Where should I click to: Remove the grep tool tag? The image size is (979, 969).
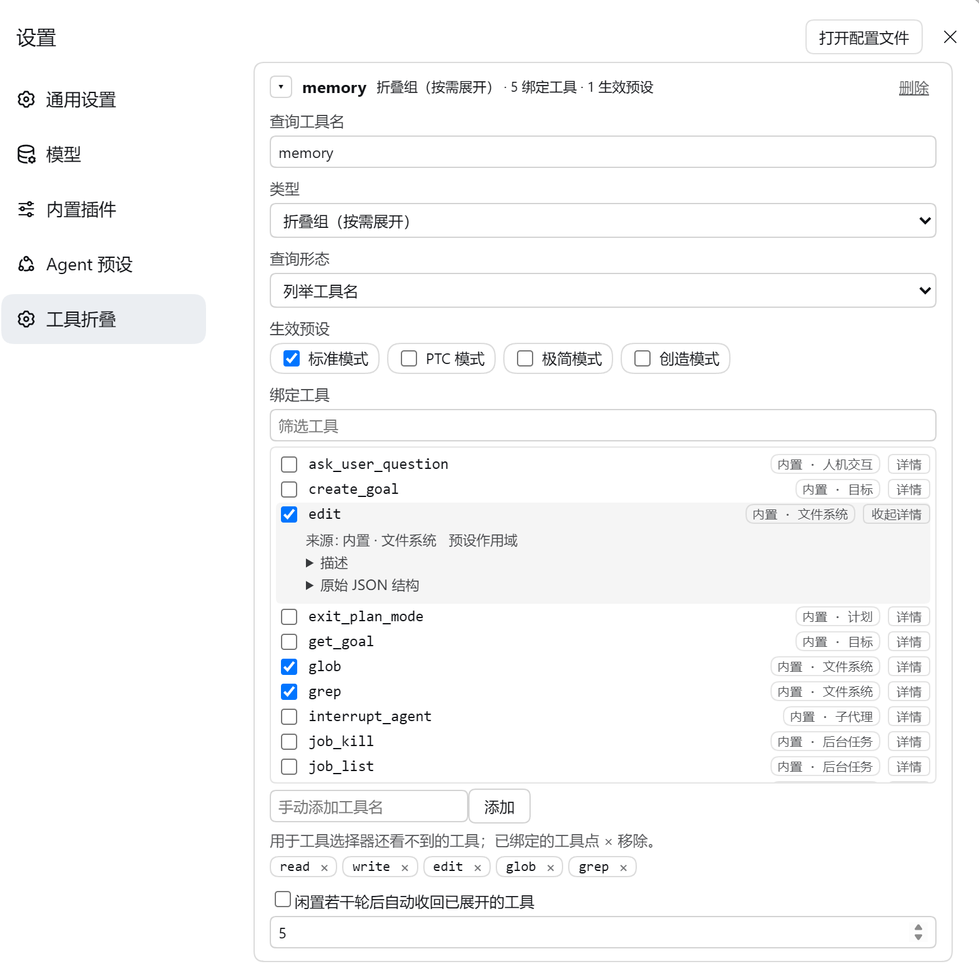pos(623,868)
